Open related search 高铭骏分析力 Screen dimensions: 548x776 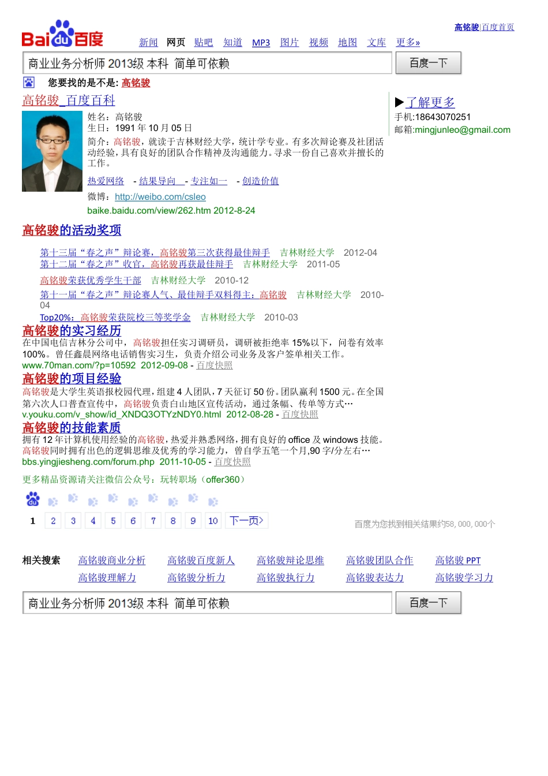pyautogui.click(x=197, y=577)
